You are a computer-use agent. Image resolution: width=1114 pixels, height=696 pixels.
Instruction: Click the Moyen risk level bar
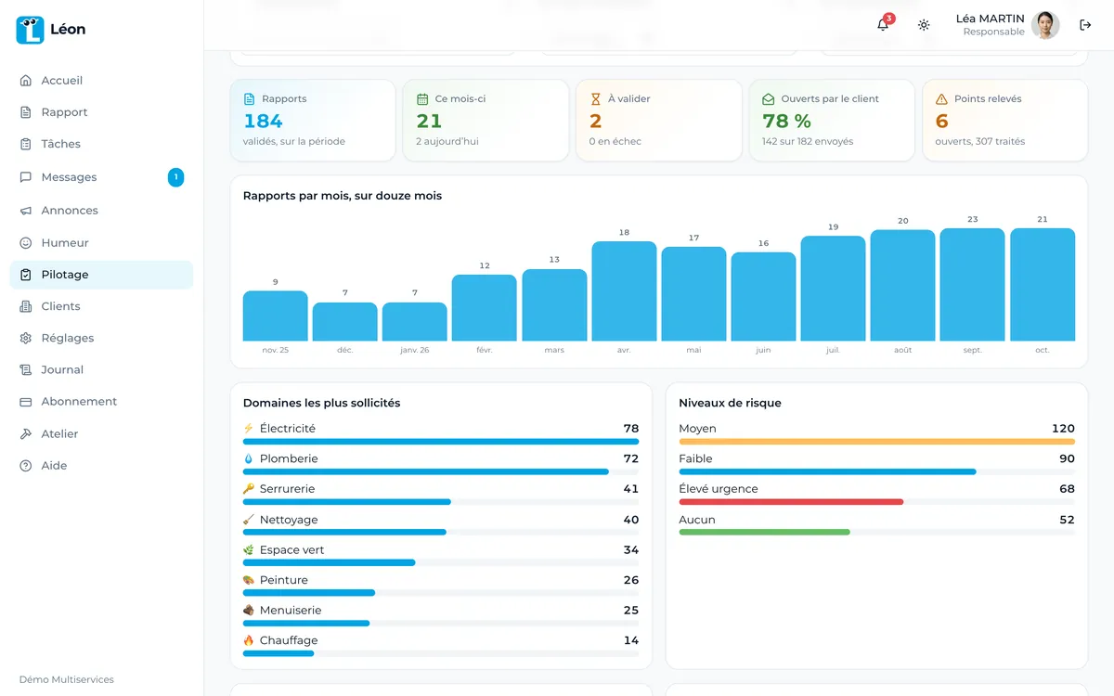click(876, 442)
